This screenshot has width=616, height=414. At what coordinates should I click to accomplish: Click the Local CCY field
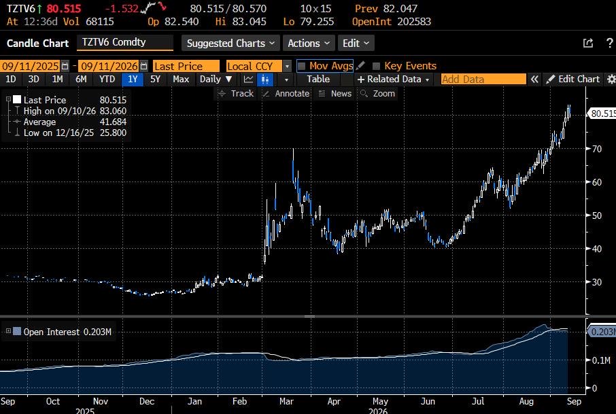click(254, 66)
